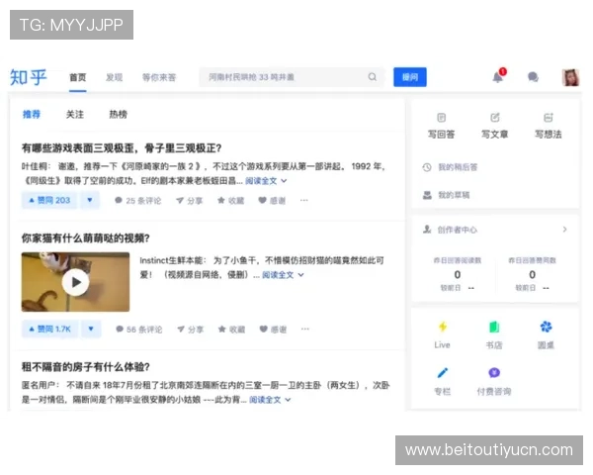Thank 感谢 the game question answer
593x475 pixels.
coord(272,200)
